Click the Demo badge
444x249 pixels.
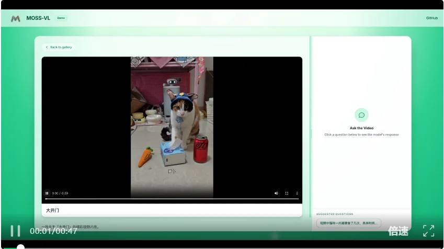click(61, 18)
